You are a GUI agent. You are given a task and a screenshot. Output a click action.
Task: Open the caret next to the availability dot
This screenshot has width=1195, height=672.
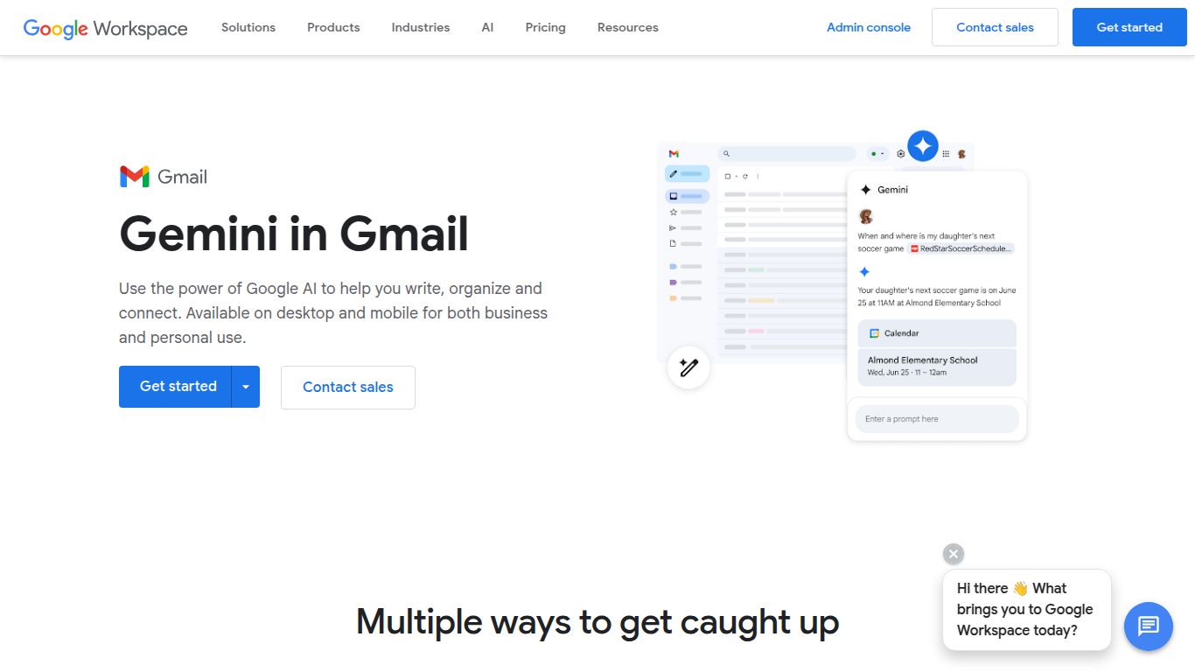(x=882, y=153)
